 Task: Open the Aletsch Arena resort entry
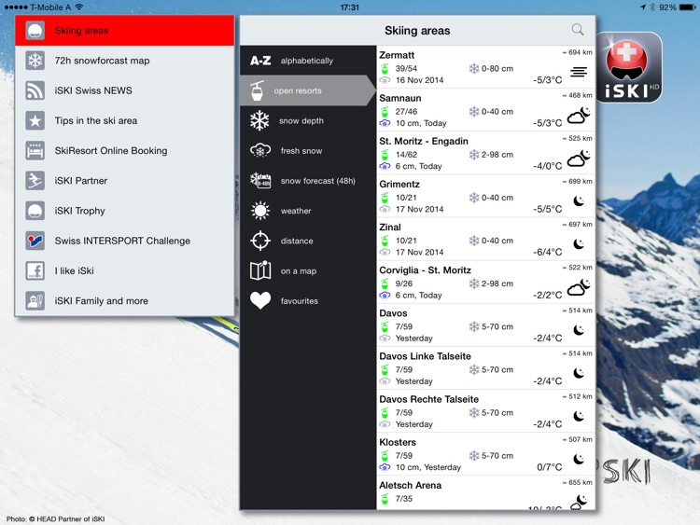(485, 493)
